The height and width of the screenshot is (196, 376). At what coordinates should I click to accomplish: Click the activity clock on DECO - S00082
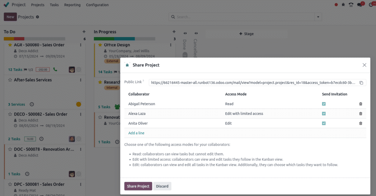[41, 139]
